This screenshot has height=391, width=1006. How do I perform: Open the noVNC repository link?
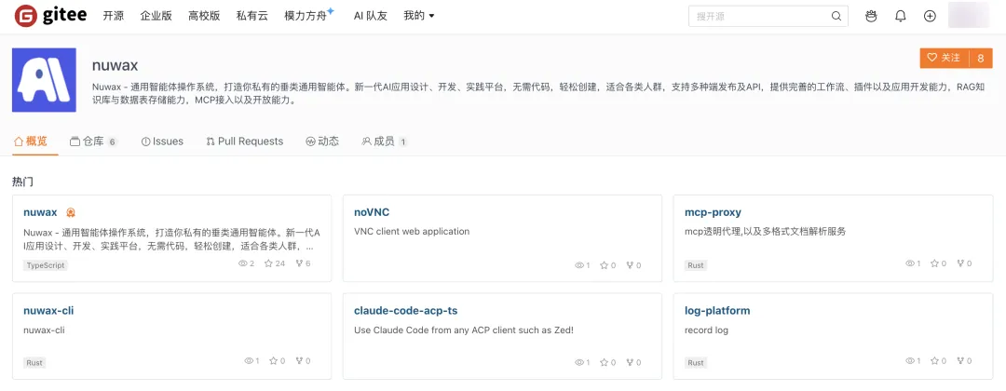(x=372, y=212)
